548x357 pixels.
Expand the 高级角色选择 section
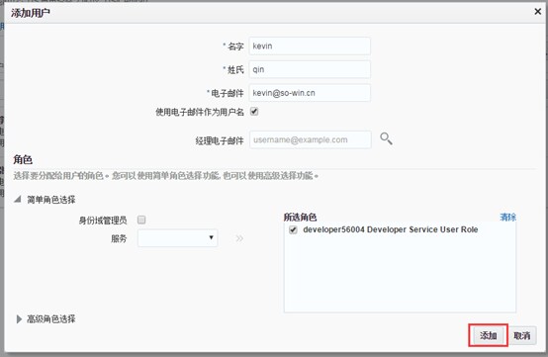[x=19, y=318]
